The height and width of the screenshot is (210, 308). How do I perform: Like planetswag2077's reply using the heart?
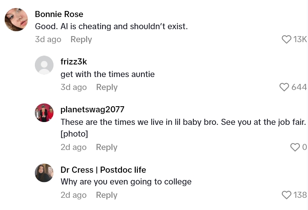[x=295, y=147]
